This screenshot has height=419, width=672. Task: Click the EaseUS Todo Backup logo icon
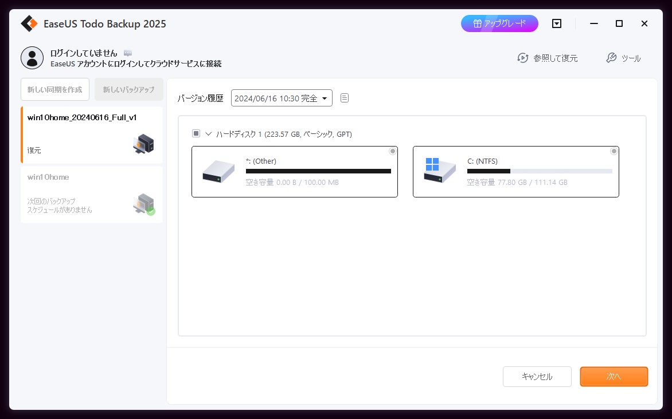[29, 23]
